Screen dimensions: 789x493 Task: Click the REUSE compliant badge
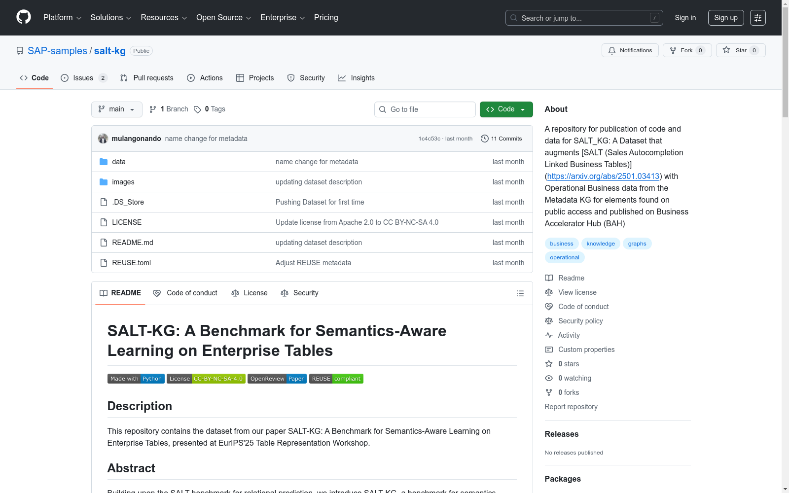coord(336,379)
